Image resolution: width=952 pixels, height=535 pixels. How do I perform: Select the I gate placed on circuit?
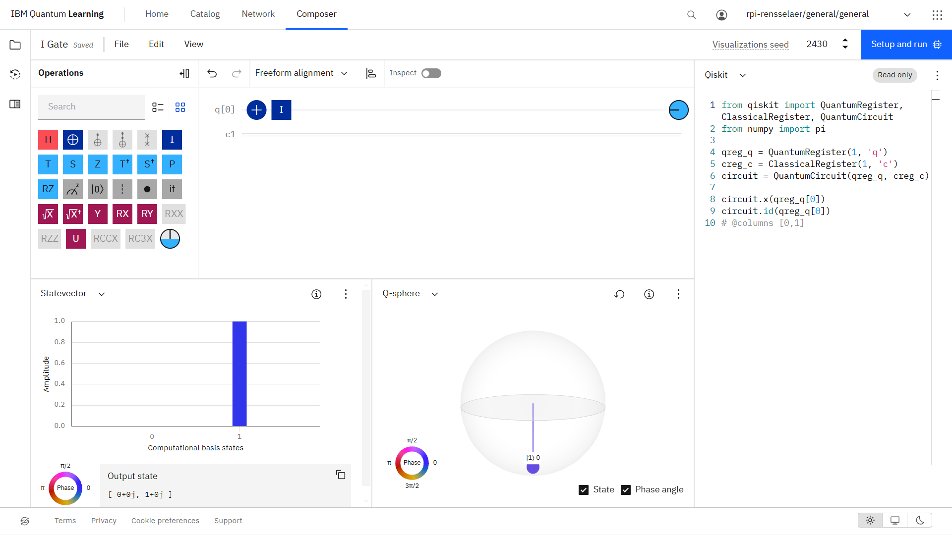point(281,110)
